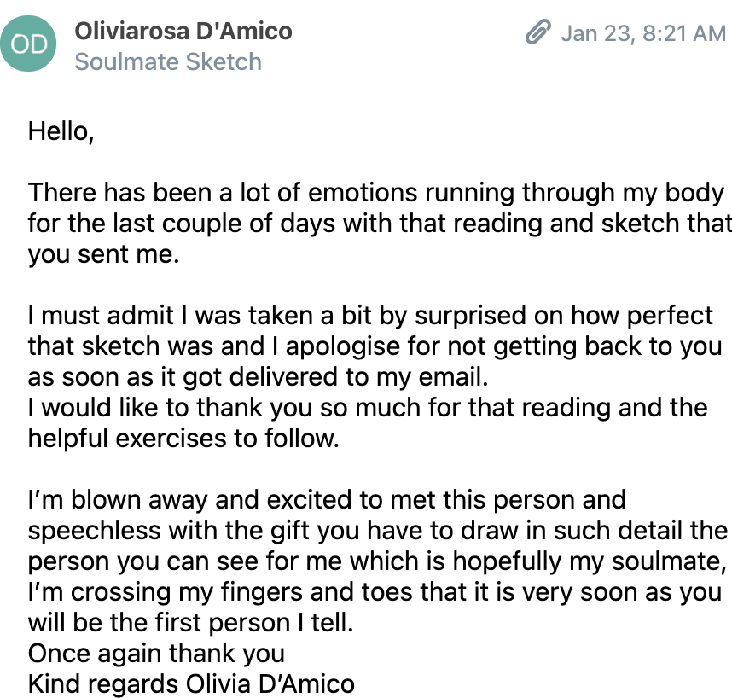Click the 'Once again thank you' line
732x698 pixels.
click(x=156, y=653)
